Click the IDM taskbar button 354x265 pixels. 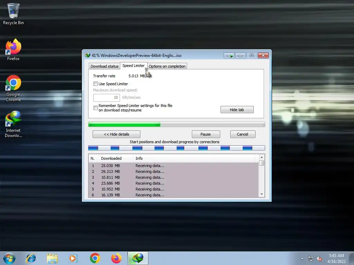[138, 258]
